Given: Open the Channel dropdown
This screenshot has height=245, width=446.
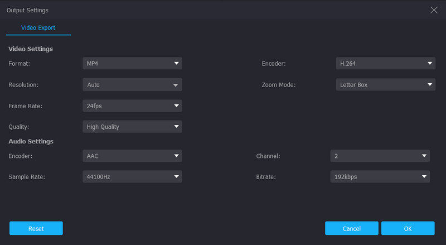Looking at the screenshot, I should pyautogui.click(x=380, y=156).
